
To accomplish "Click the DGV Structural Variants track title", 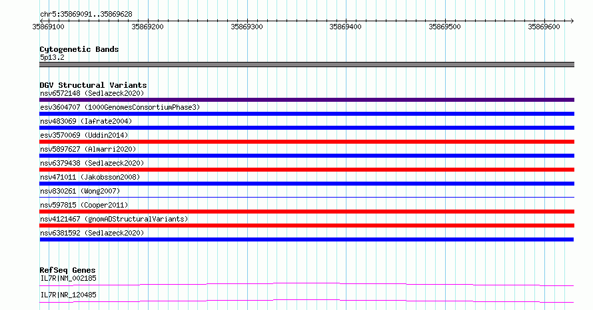I will [x=93, y=85].
